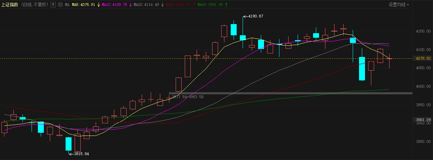Click the MA10:4109.75 value
Image resolution: width=433 pixels, height=160 pixels.
(114, 5)
